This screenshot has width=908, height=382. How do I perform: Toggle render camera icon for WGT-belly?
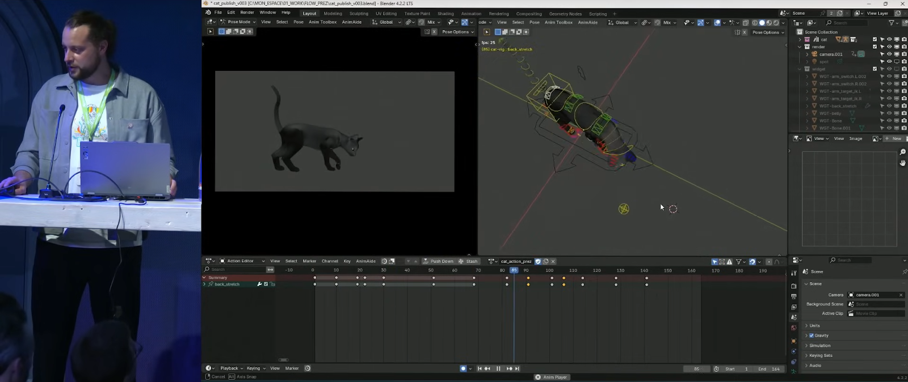(x=904, y=113)
